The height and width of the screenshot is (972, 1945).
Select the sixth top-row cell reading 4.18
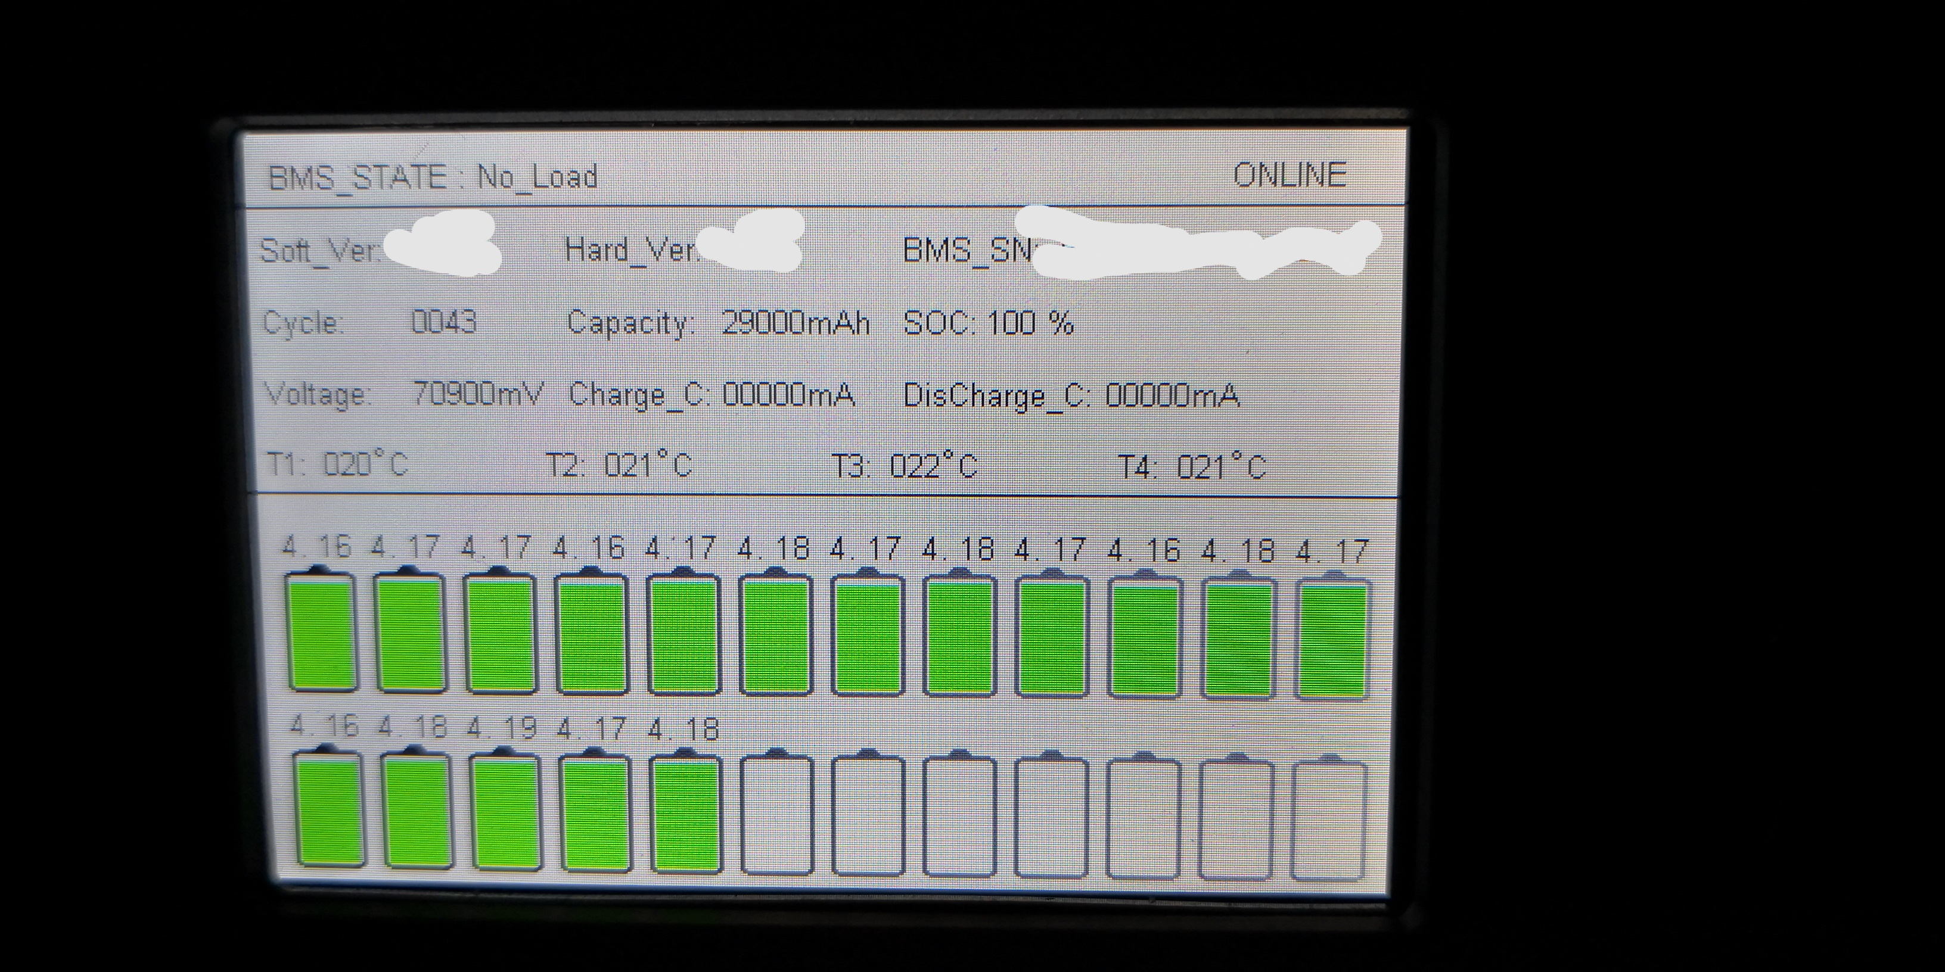click(x=775, y=635)
